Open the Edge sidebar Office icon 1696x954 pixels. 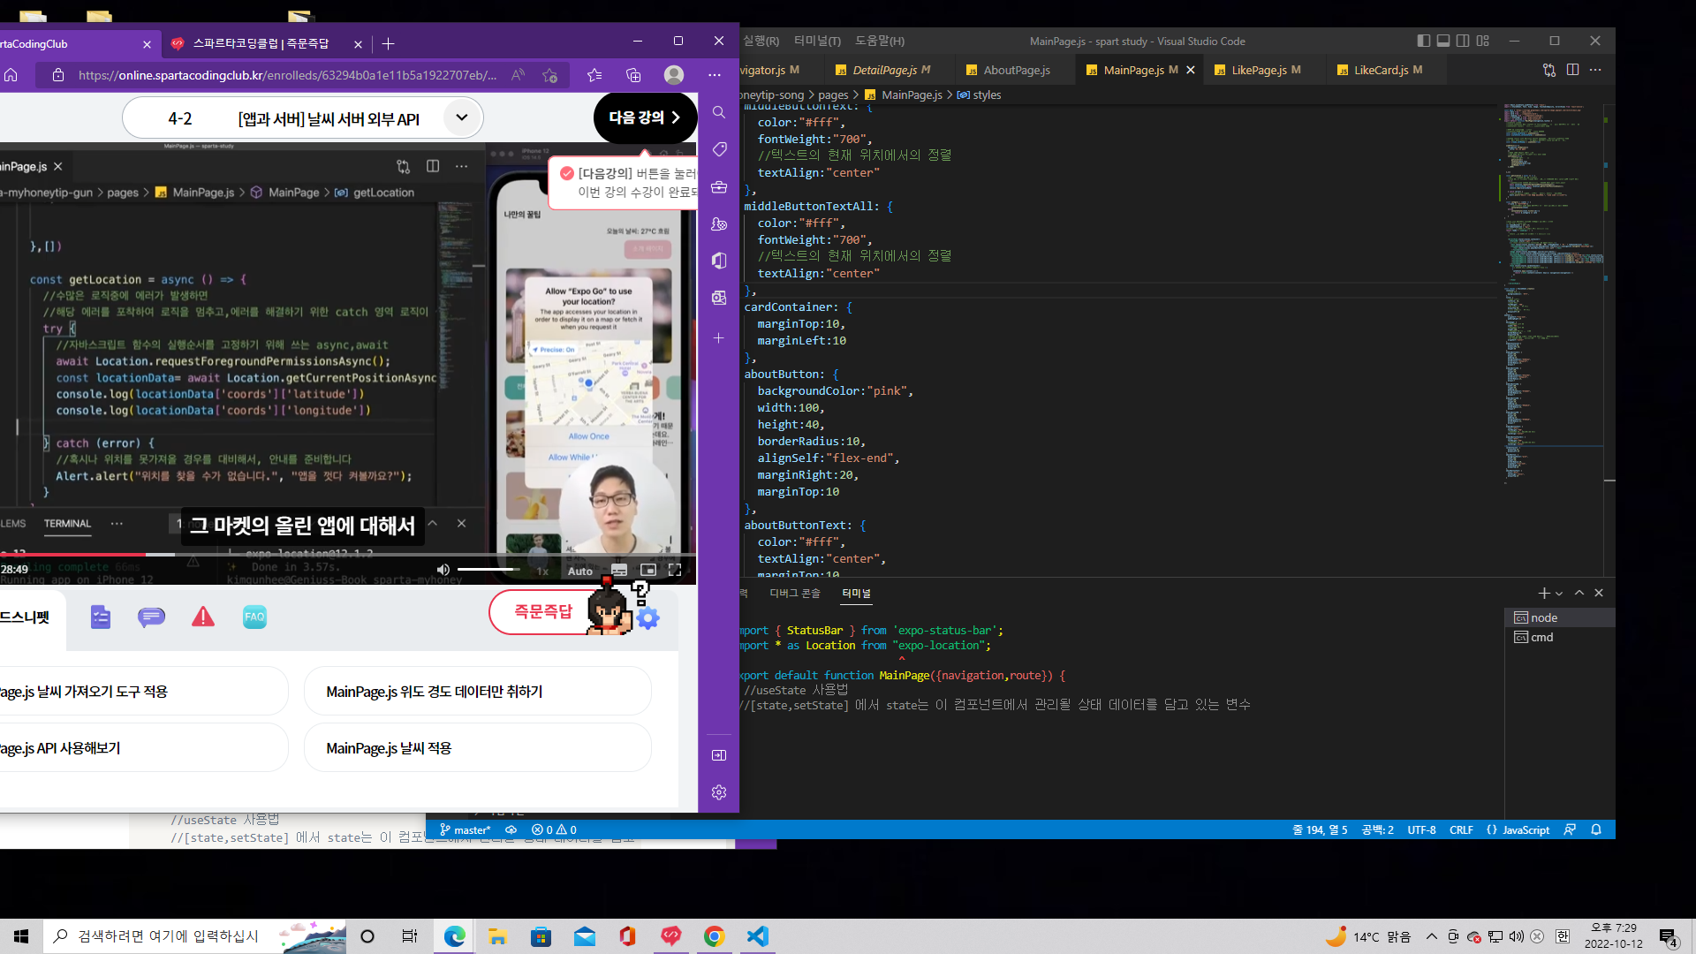click(719, 261)
